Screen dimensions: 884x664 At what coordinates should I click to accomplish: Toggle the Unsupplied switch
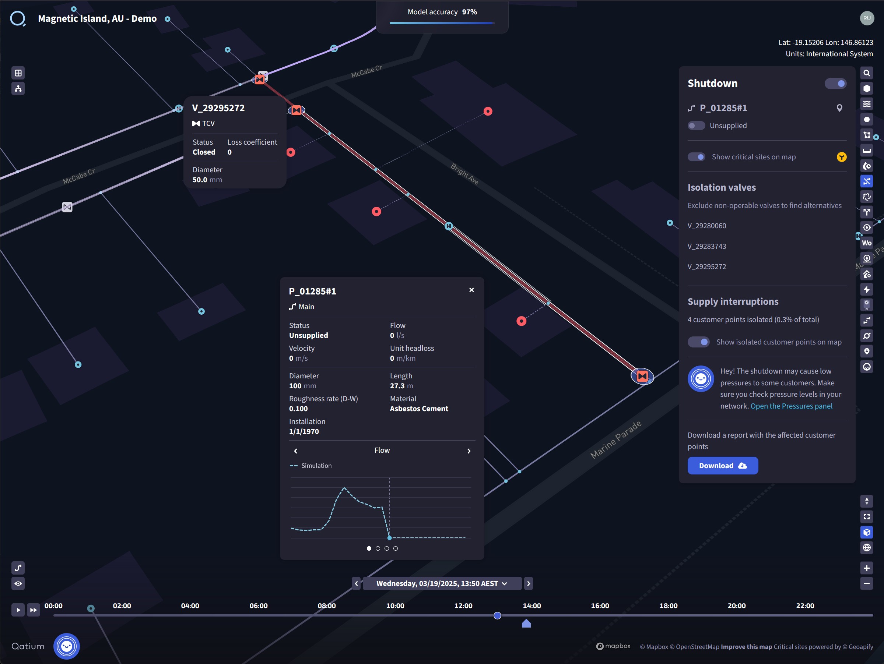(696, 126)
